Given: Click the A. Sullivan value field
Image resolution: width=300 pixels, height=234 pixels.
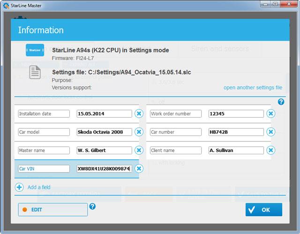Looking at the screenshot, I should coord(236,151).
